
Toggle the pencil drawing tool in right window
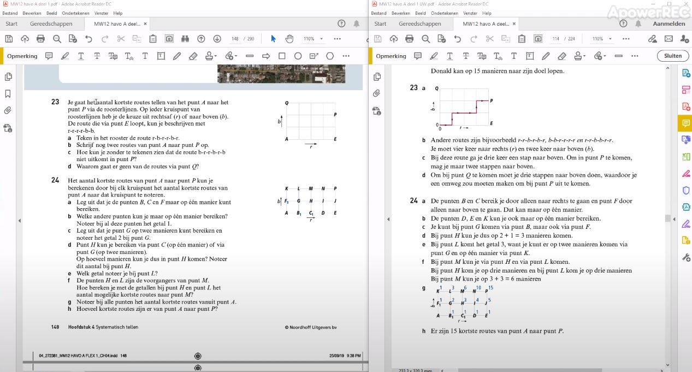pyautogui.click(x=546, y=56)
